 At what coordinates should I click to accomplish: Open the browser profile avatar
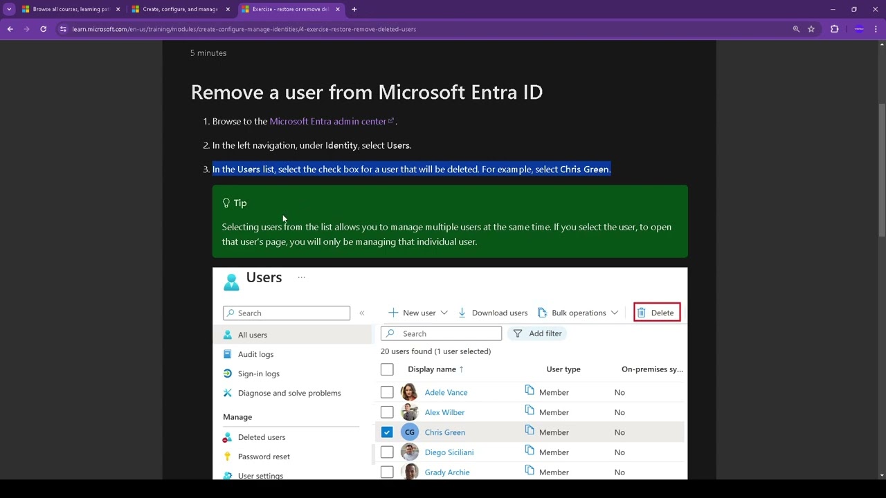tap(859, 29)
